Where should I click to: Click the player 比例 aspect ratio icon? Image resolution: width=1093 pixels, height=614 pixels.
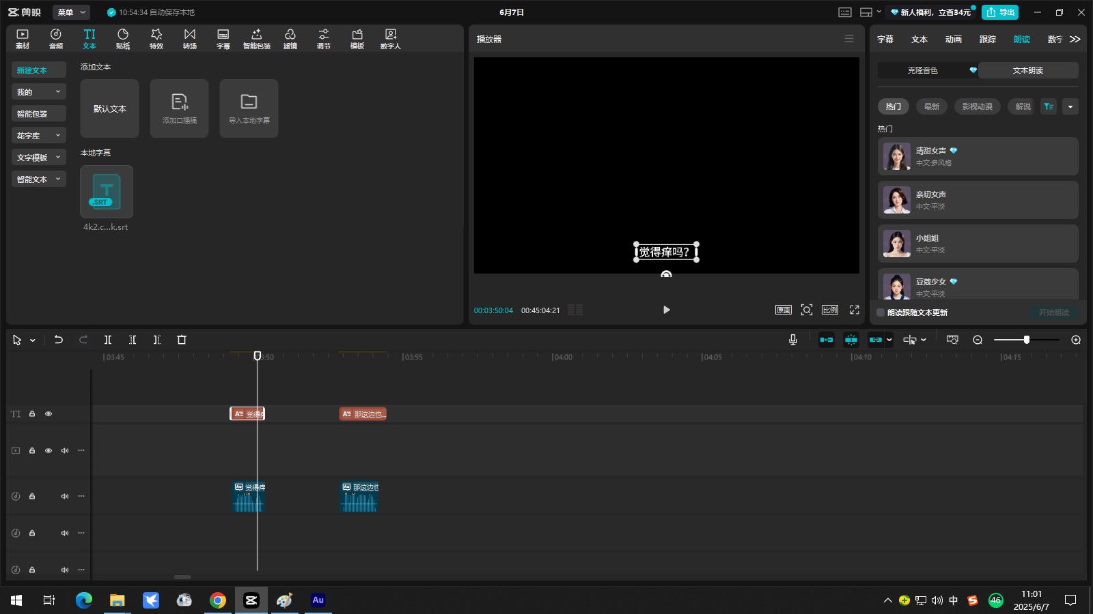click(830, 310)
